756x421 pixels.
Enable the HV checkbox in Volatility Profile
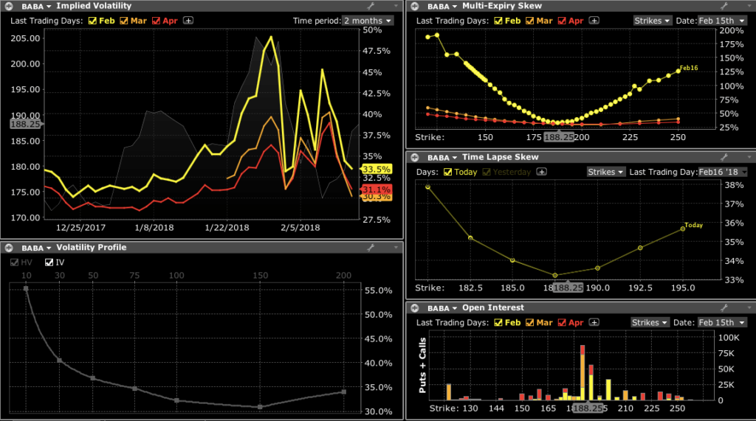pyautogui.click(x=16, y=262)
